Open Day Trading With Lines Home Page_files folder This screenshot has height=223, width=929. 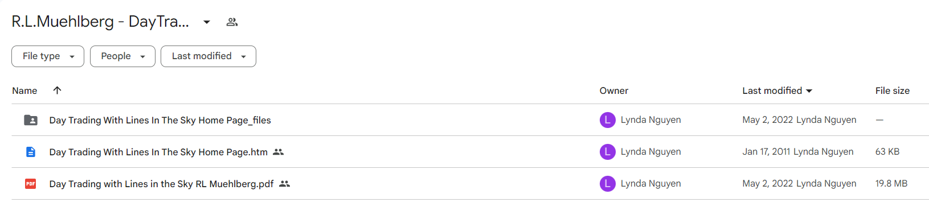coord(160,120)
